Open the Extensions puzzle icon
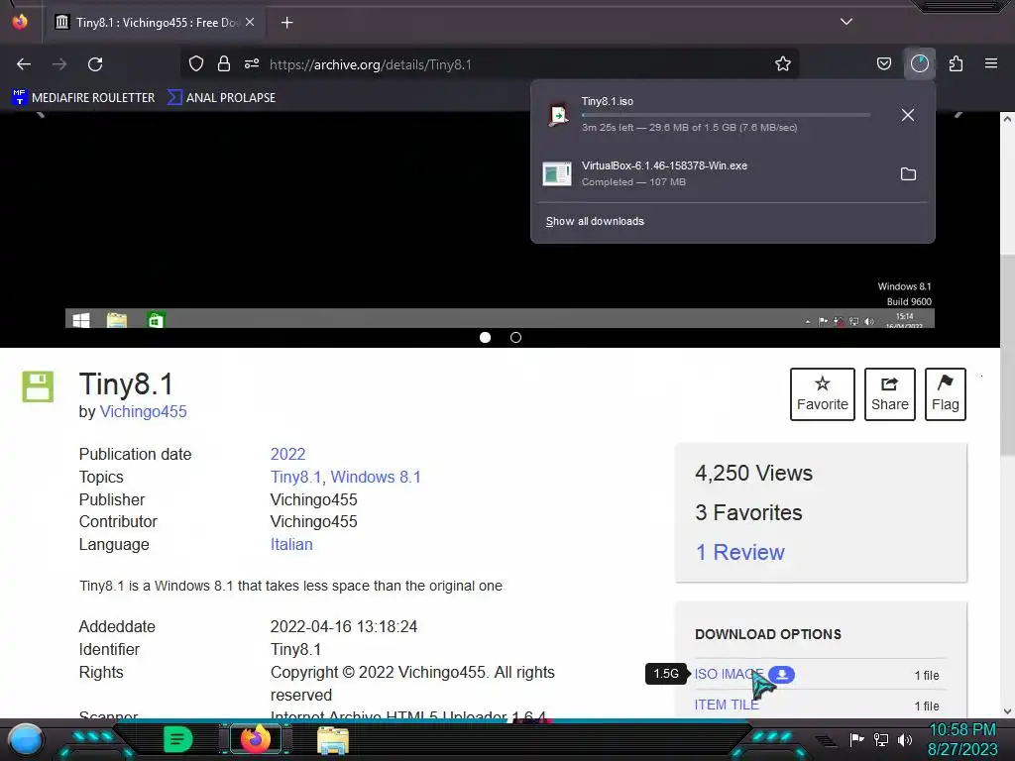1015x761 pixels. point(957,64)
